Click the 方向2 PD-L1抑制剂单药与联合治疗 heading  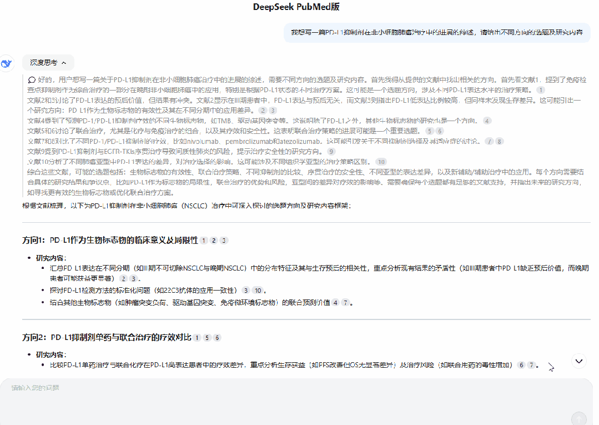pos(107,337)
